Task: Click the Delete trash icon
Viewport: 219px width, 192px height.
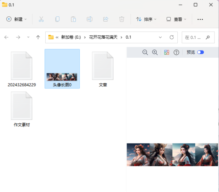Action: click(122, 19)
